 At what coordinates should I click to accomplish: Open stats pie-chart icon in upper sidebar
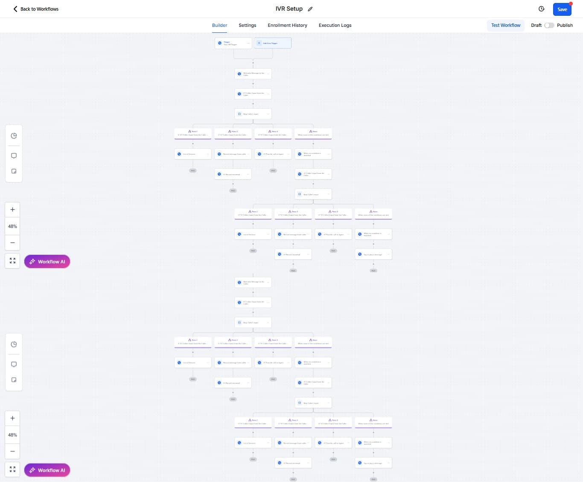14,136
